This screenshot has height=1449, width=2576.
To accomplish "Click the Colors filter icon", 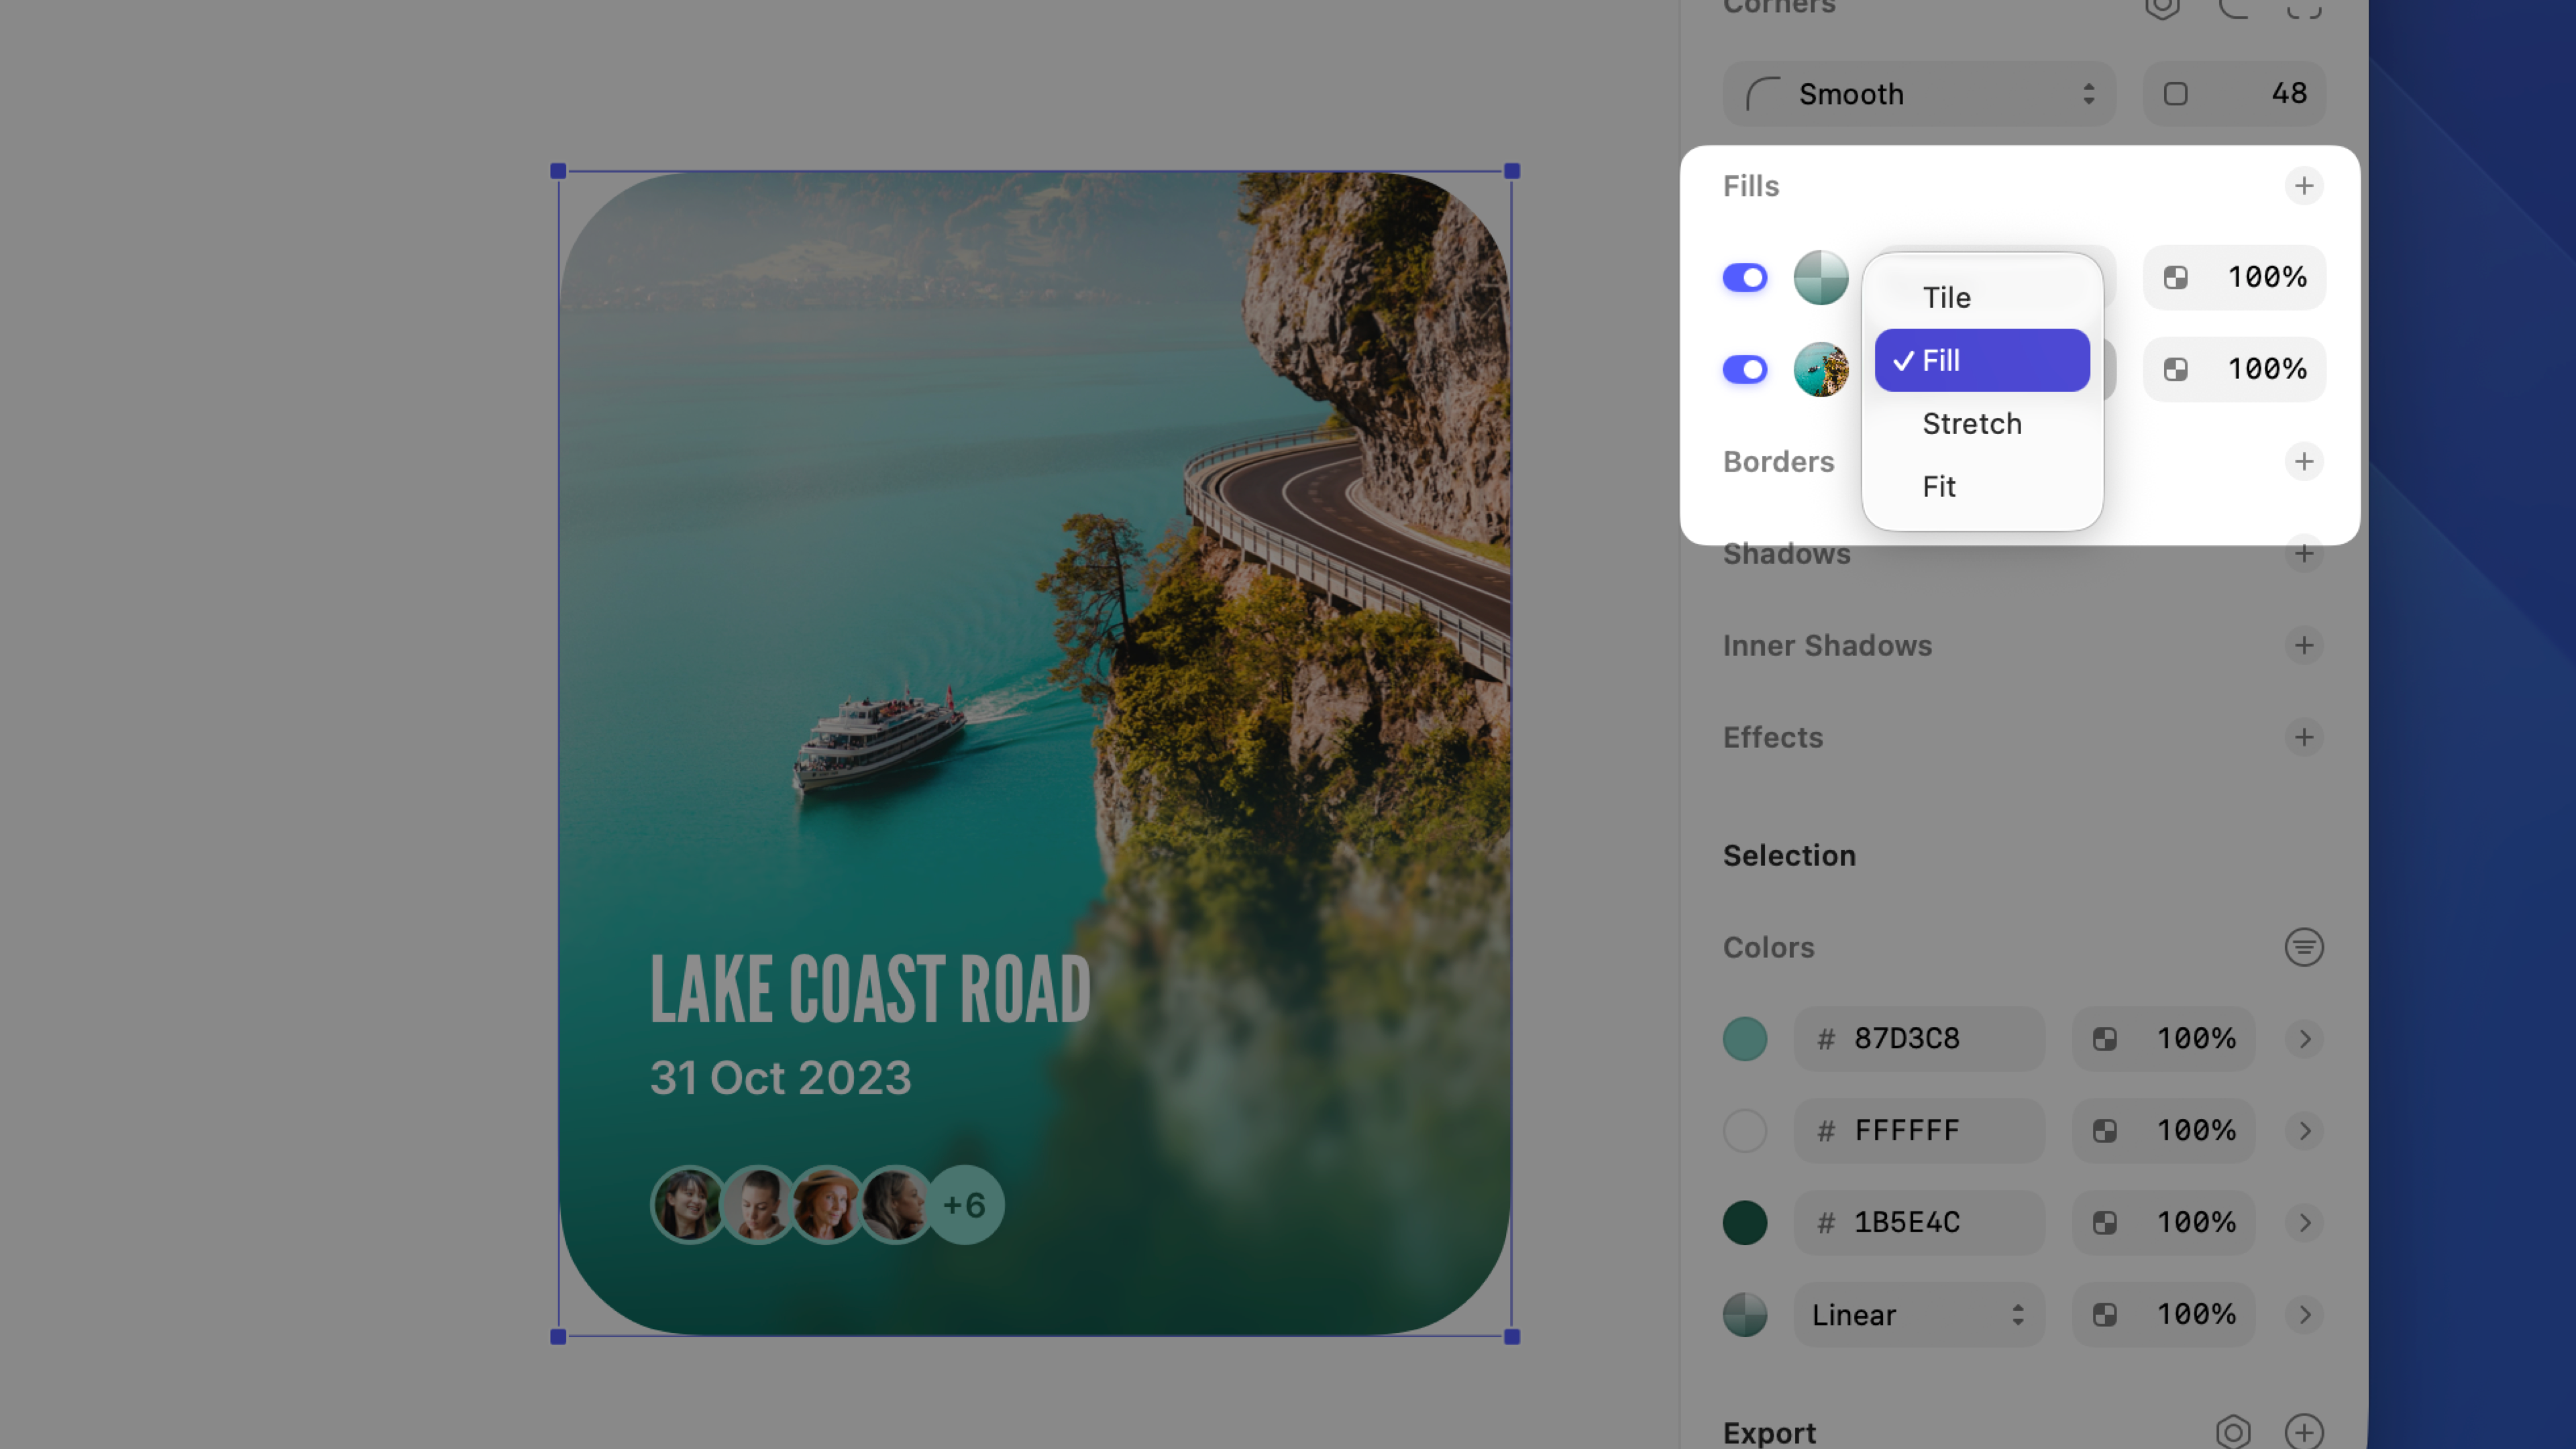I will (2303, 947).
